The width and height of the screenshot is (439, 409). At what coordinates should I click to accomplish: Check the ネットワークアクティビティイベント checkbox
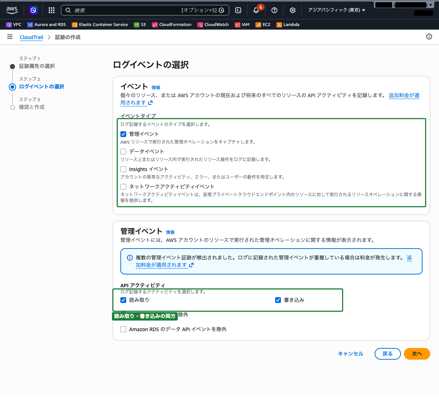[x=123, y=187]
